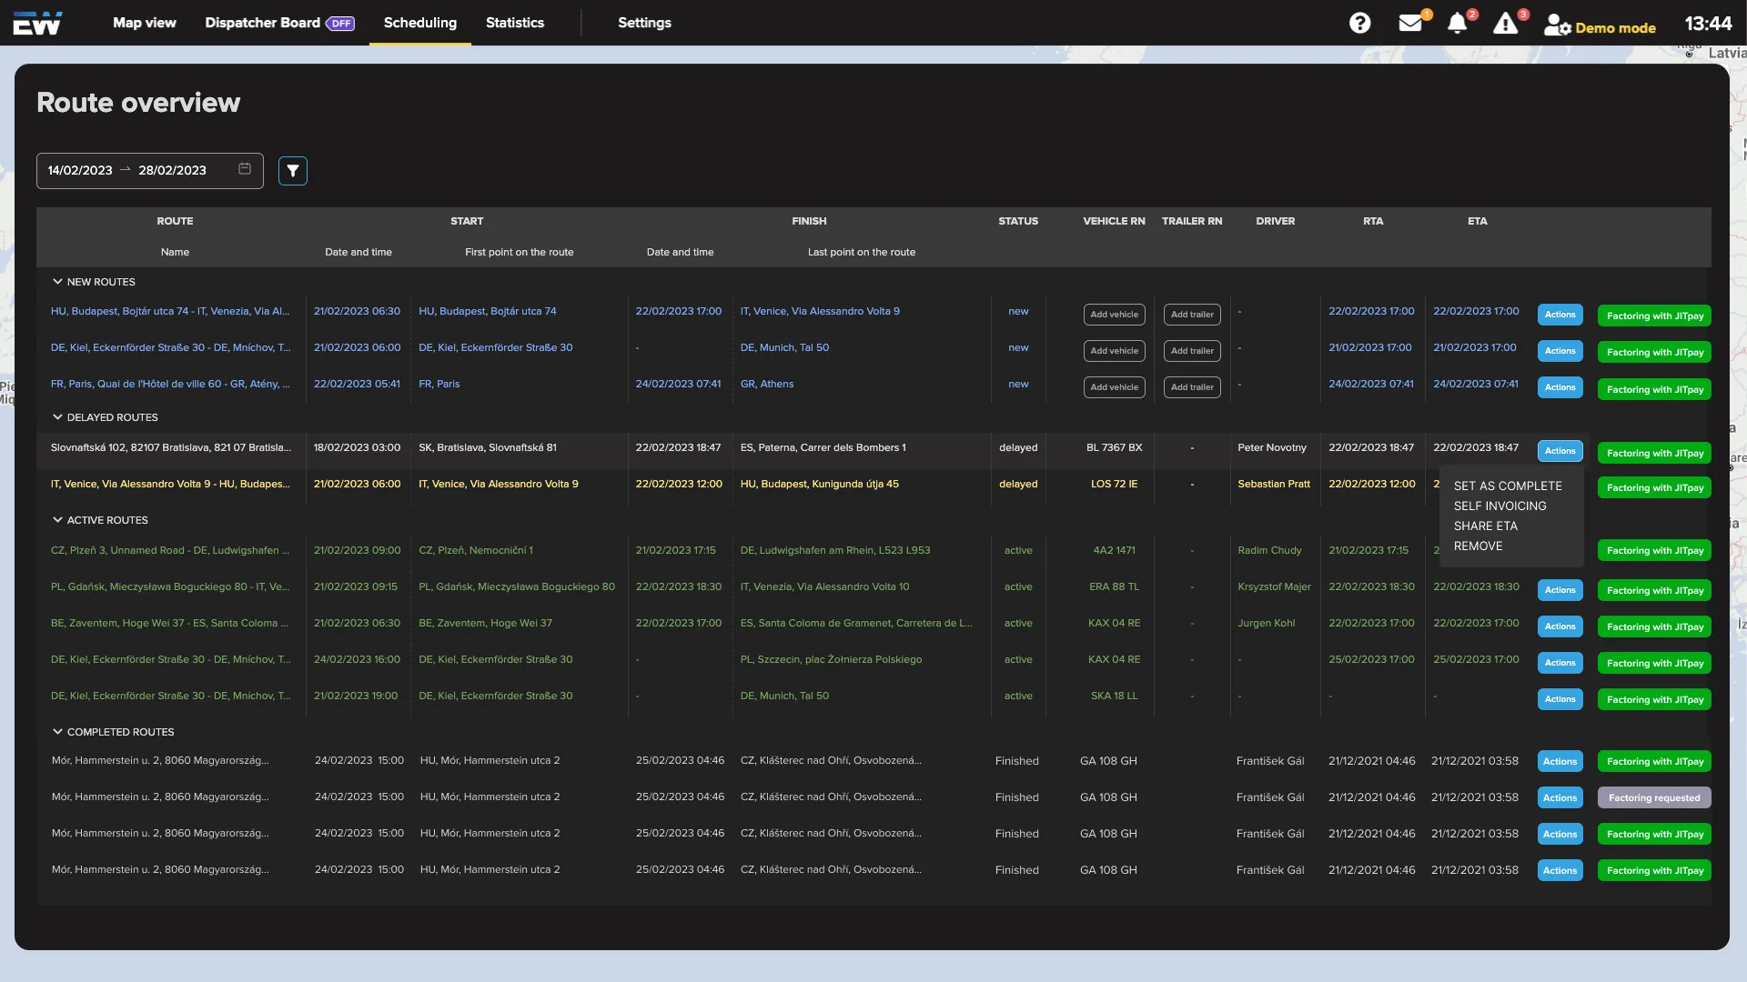Click Factoring with JITpay for Jurgen Kohl's route
1747x982 pixels.
pos(1654,626)
